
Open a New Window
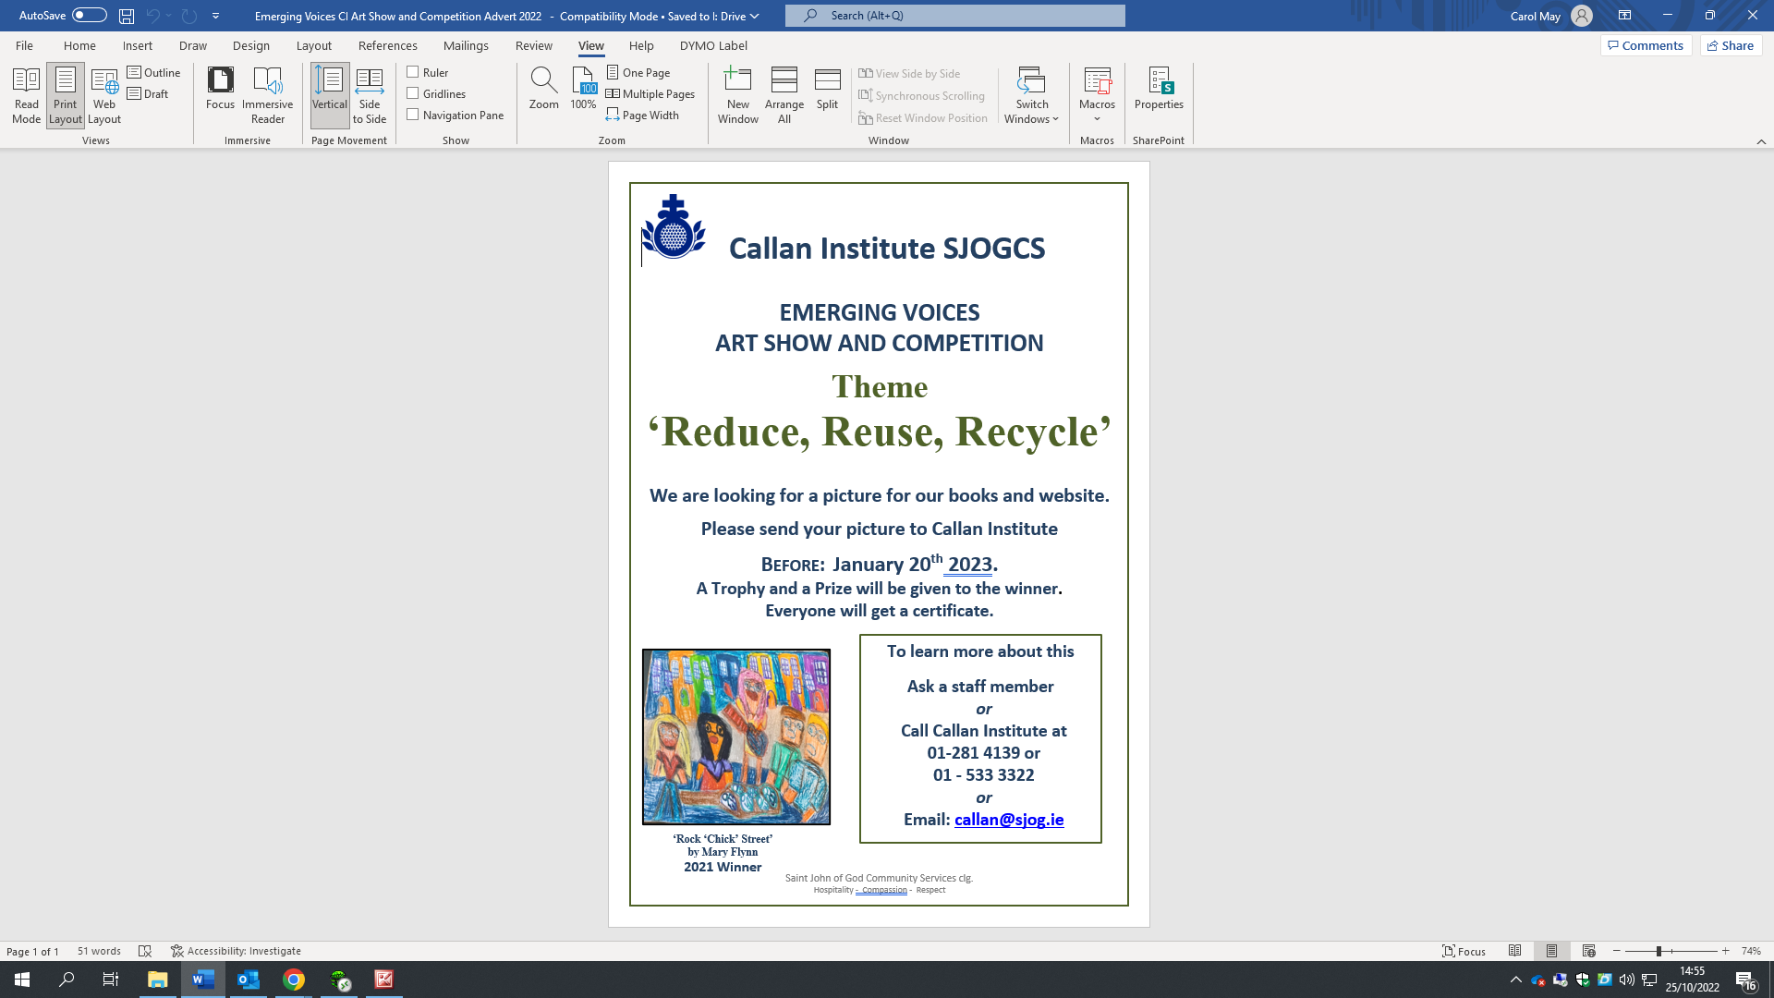pos(738,95)
